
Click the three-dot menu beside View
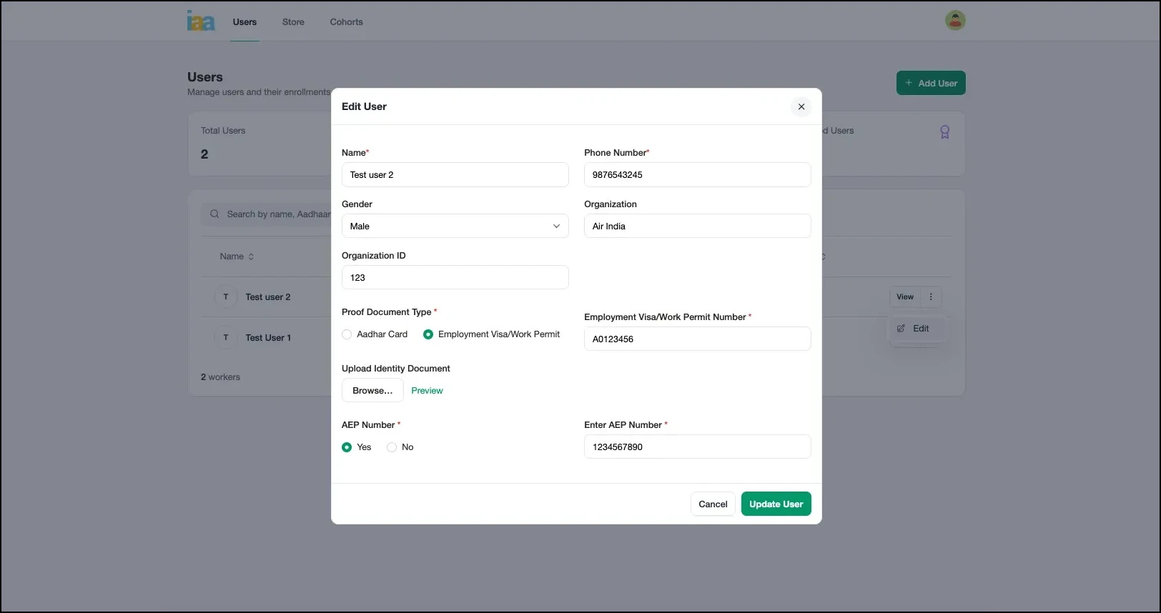(x=930, y=297)
